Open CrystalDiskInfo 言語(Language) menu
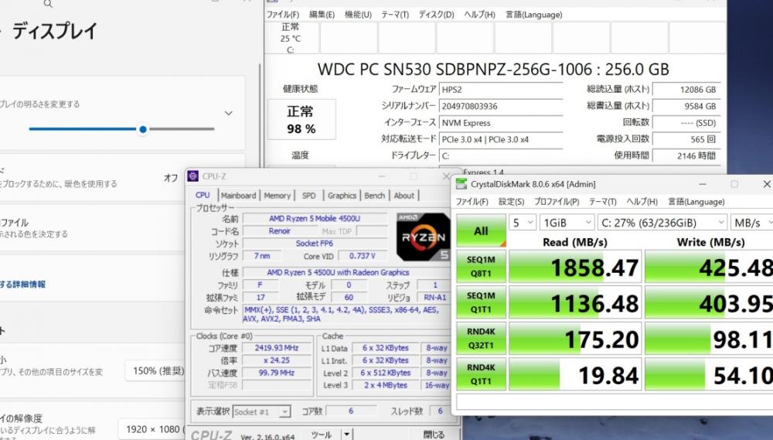Viewport: 773px width, 440px height. coord(534,15)
